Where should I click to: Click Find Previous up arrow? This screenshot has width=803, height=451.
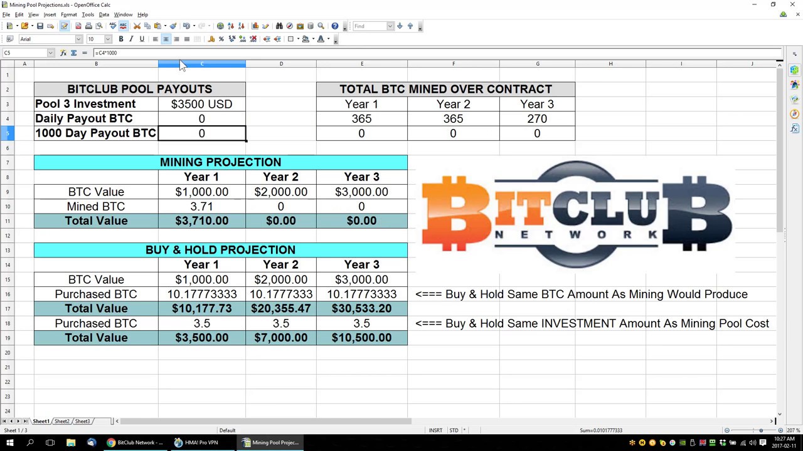410,26
